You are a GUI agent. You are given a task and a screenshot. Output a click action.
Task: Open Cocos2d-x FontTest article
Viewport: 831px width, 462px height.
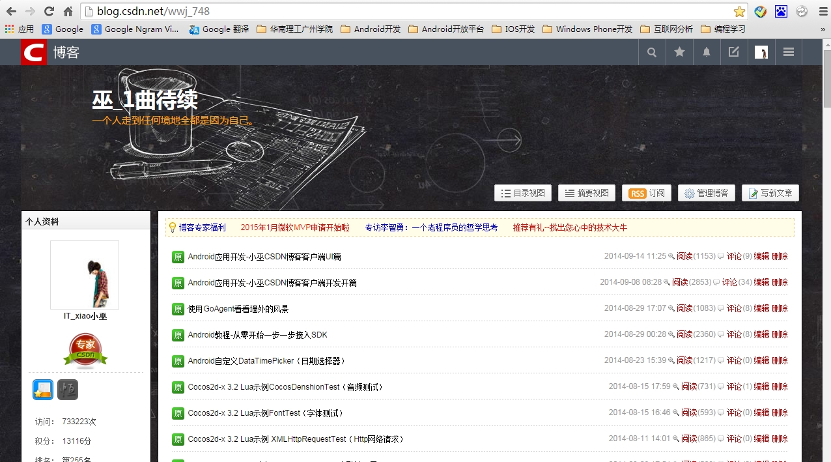tap(265, 413)
